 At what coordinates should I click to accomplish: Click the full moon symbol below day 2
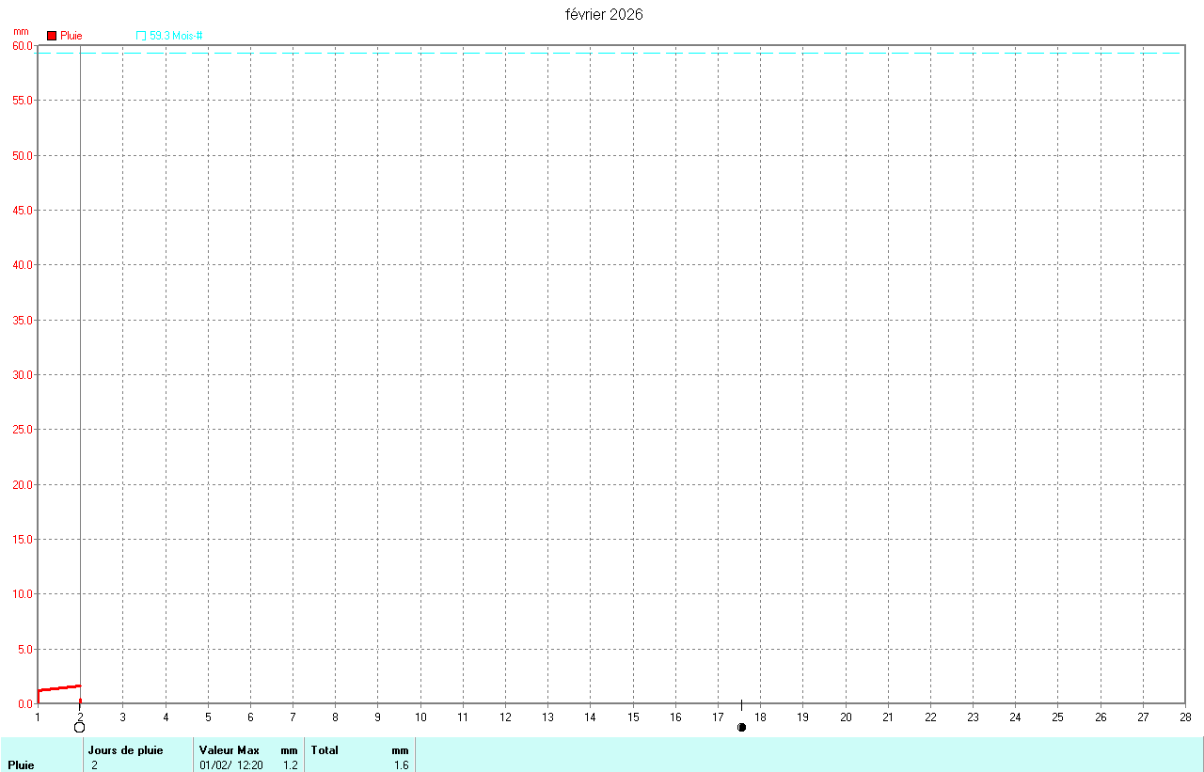pyautogui.click(x=80, y=727)
